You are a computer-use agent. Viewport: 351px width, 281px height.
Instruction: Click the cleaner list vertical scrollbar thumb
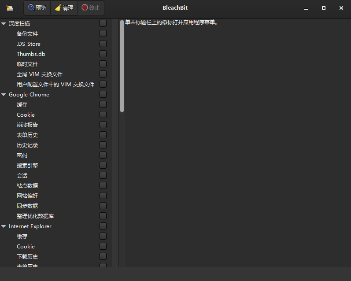122,66
